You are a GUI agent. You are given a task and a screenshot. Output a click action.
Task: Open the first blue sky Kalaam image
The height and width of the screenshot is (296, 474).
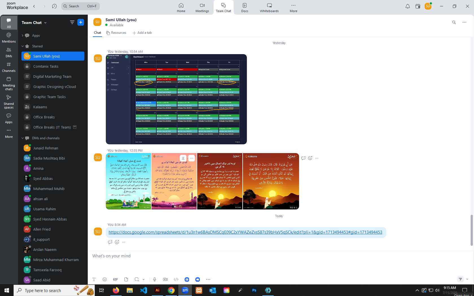(128, 181)
